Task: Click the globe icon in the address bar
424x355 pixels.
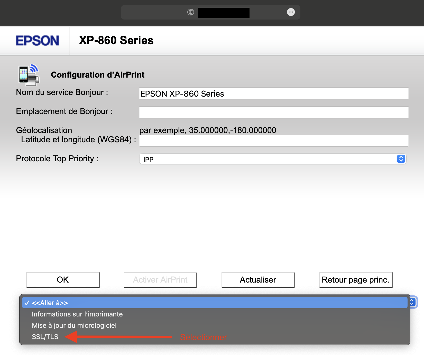Action: click(x=191, y=12)
